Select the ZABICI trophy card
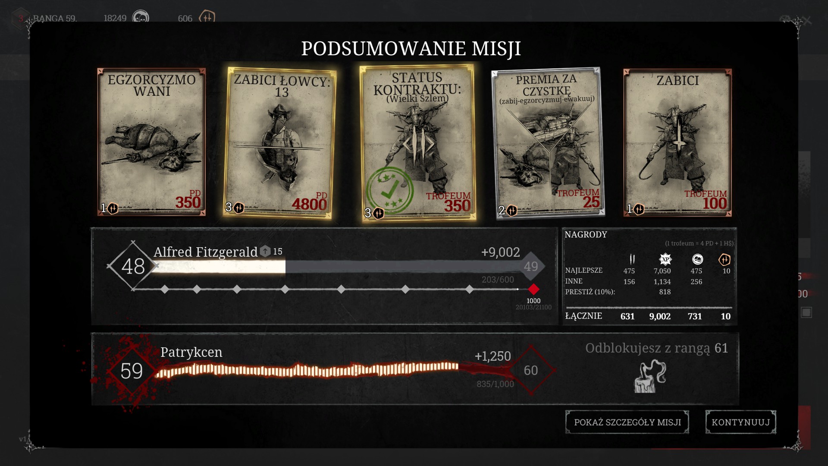828x466 pixels. point(677,142)
